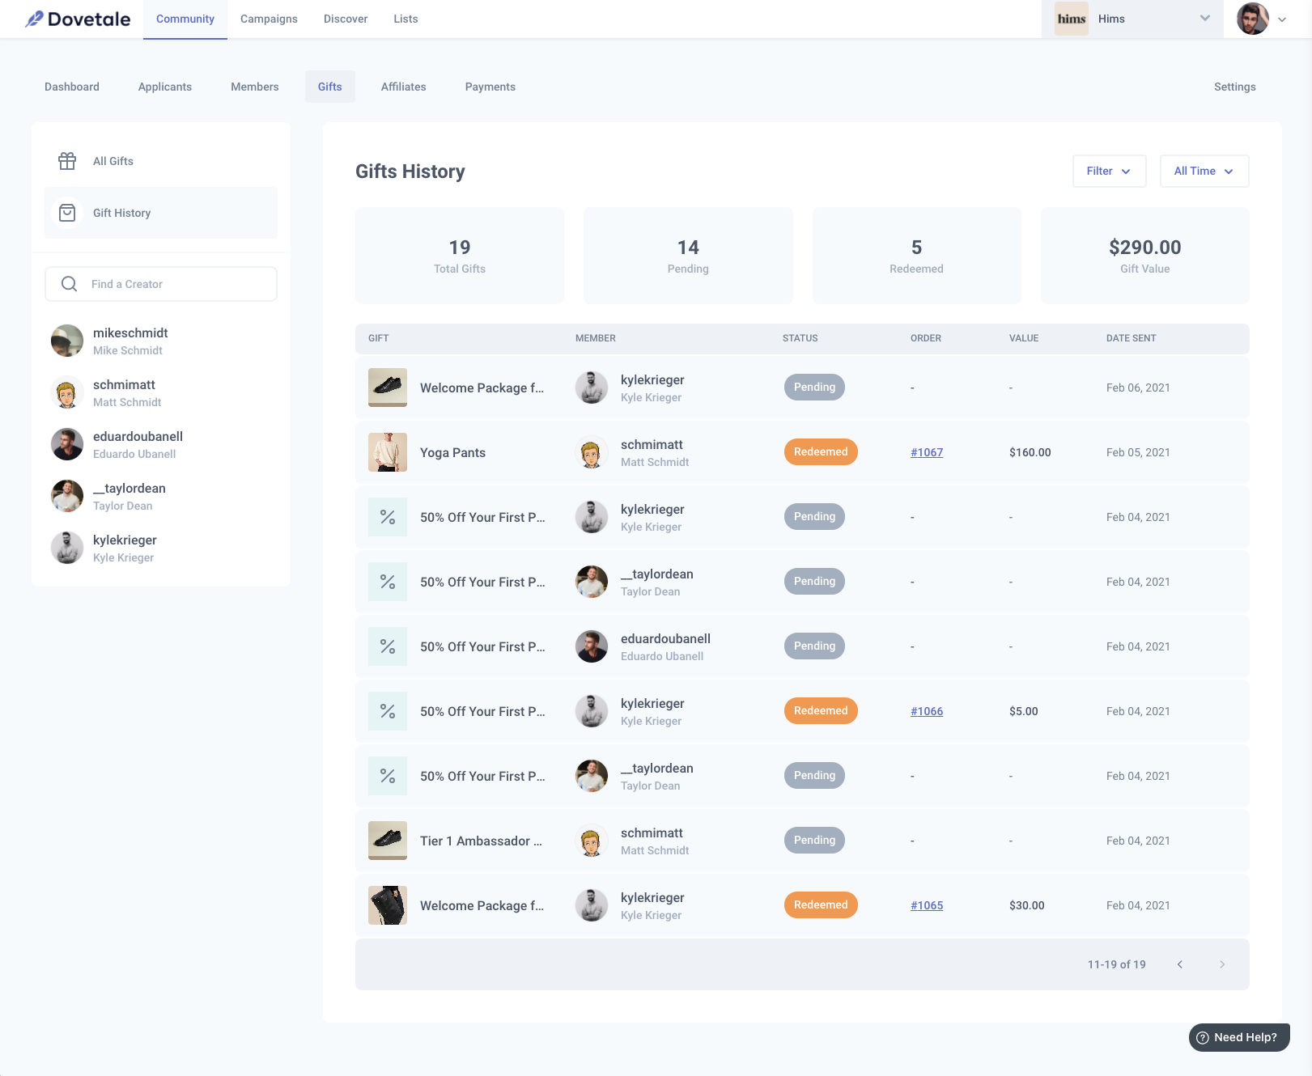Viewport: 1312px width, 1076px height.
Task: Open order #1066 link
Action: [927, 711]
